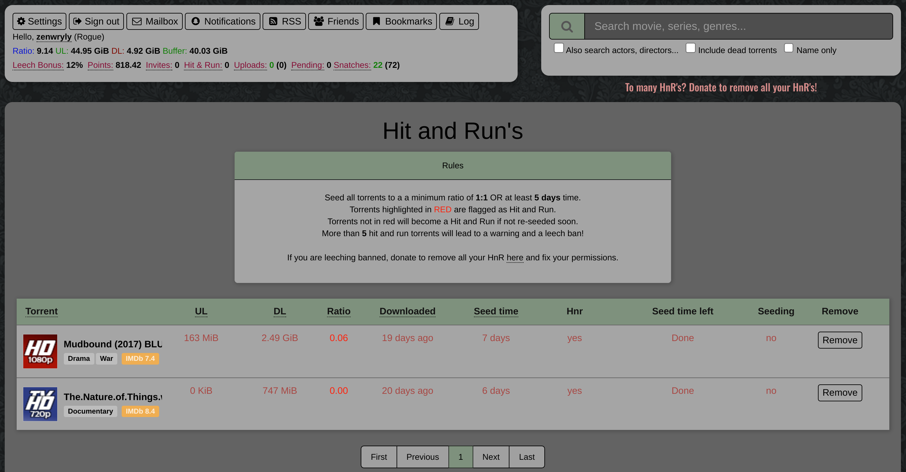This screenshot has width=906, height=472.
Task: Open Settings via the gear icon
Action: (21, 21)
